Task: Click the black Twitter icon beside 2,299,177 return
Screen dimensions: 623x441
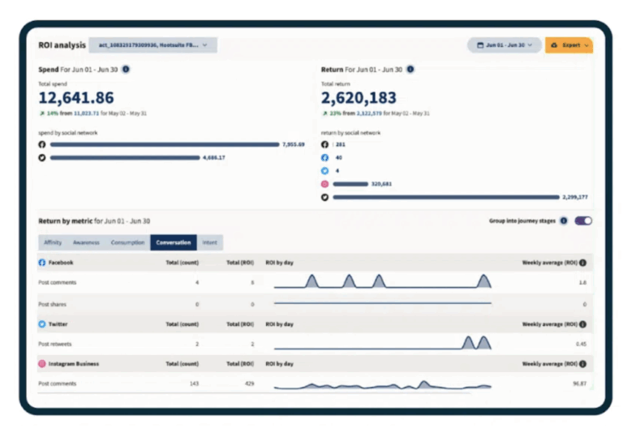Action: (x=325, y=197)
